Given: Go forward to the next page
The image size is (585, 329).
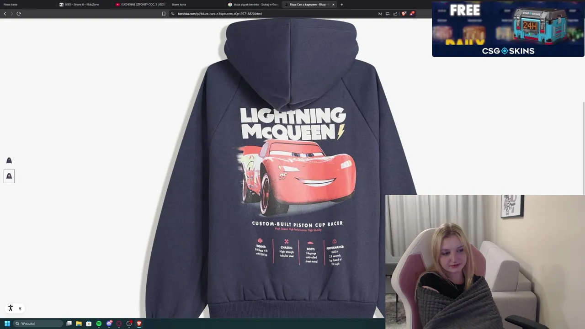Looking at the screenshot, I should tap(11, 14).
